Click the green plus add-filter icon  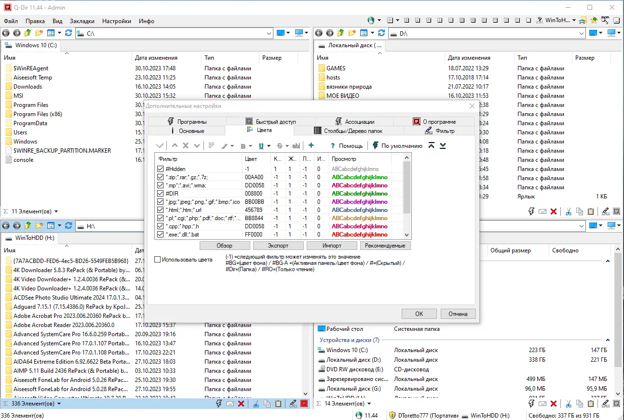tap(311, 145)
